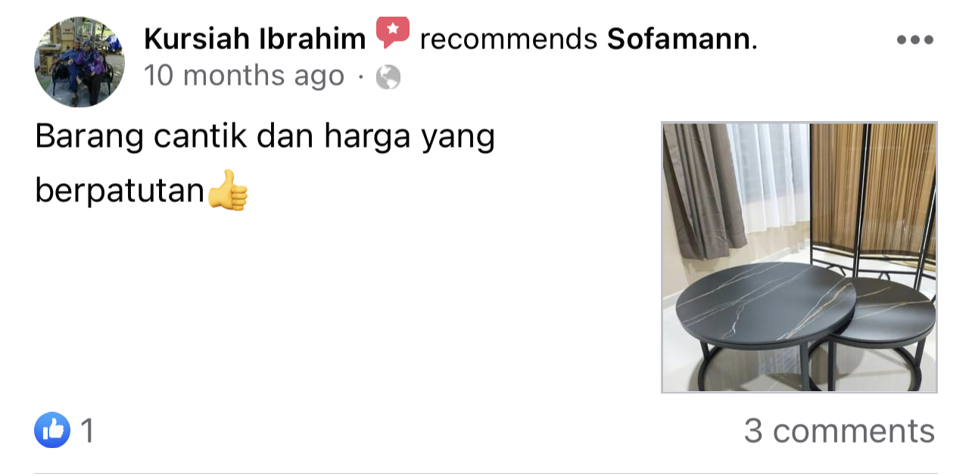Open the coffee table photo attachment
This screenshot has height=476, width=972.
[x=799, y=257]
